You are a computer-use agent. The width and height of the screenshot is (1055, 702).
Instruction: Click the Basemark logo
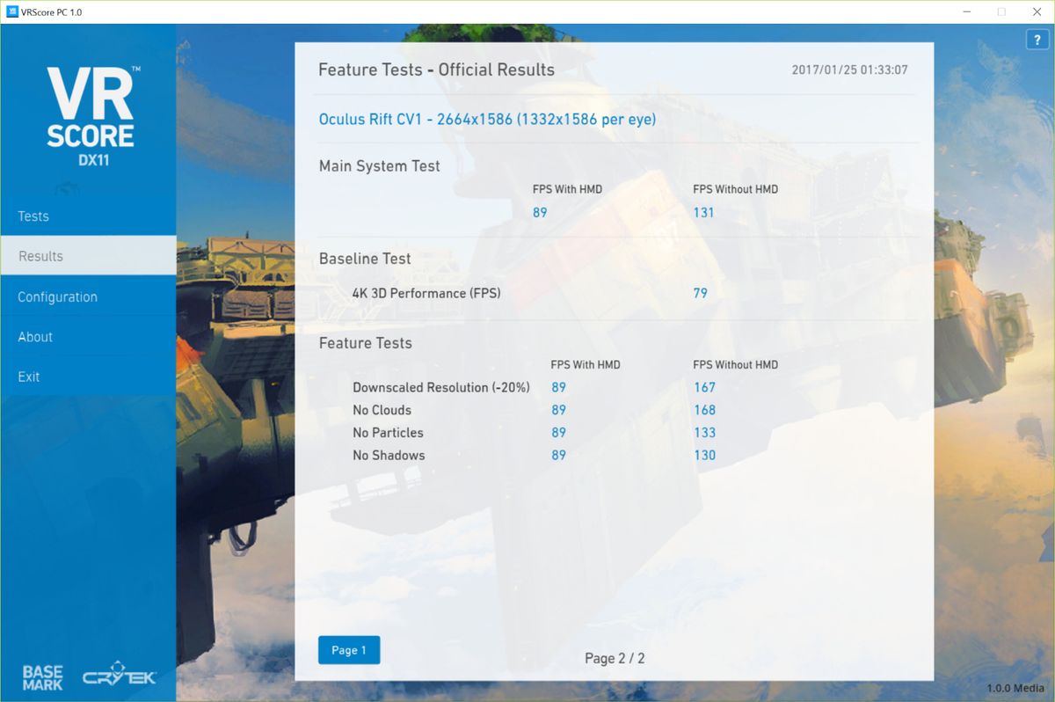42,676
